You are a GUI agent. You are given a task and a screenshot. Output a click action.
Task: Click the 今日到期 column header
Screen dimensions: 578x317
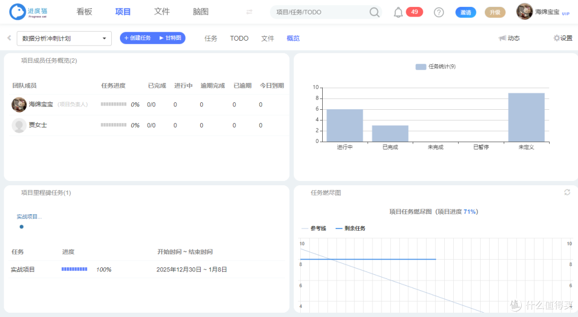272,86
